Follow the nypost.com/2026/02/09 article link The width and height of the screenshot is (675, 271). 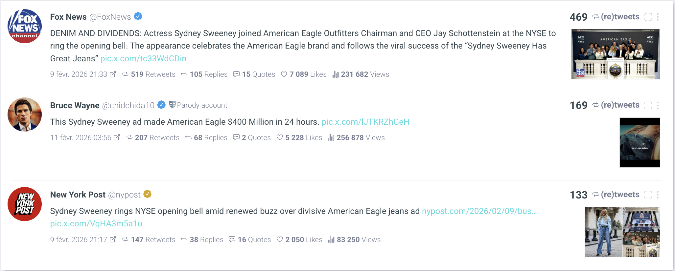pos(479,211)
